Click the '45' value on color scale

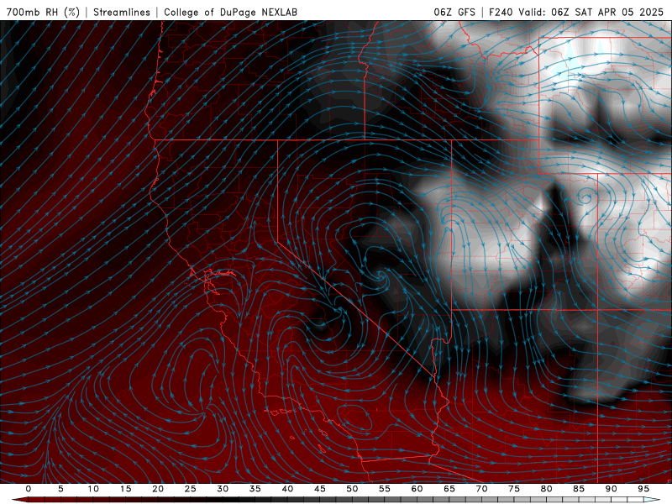coord(320,489)
